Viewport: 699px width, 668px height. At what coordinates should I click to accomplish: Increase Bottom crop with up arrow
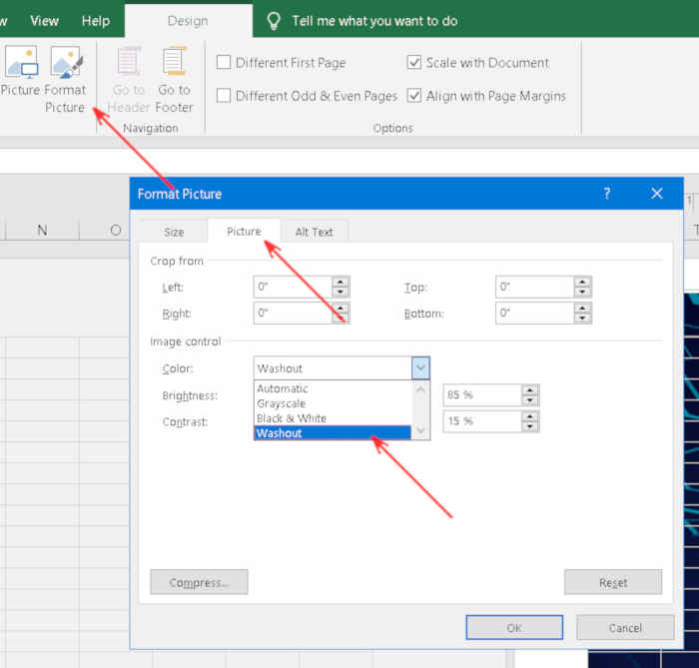(582, 308)
